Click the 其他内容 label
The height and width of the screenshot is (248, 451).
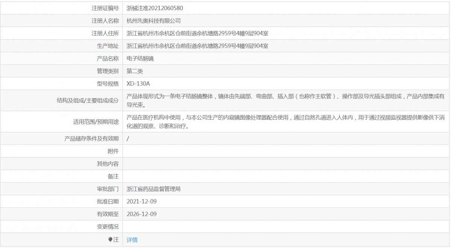108,164
